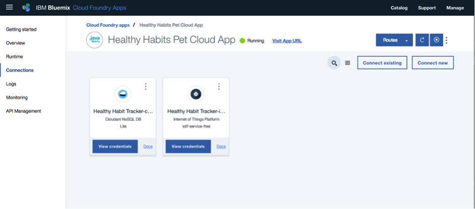Image resolution: width=475 pixels, height=209 pixels.
Task: Open Internet of Things card's three-dot menu
Action: pyautogui.click(x=219, y=87)
